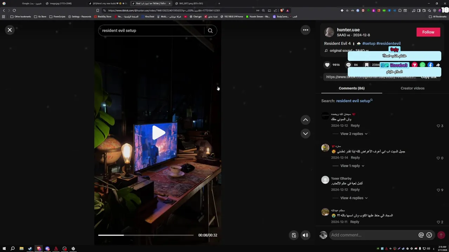Open the three-dot more options menu
The height and width of the screenshot is (252, 449).
(x=306, y=30)
